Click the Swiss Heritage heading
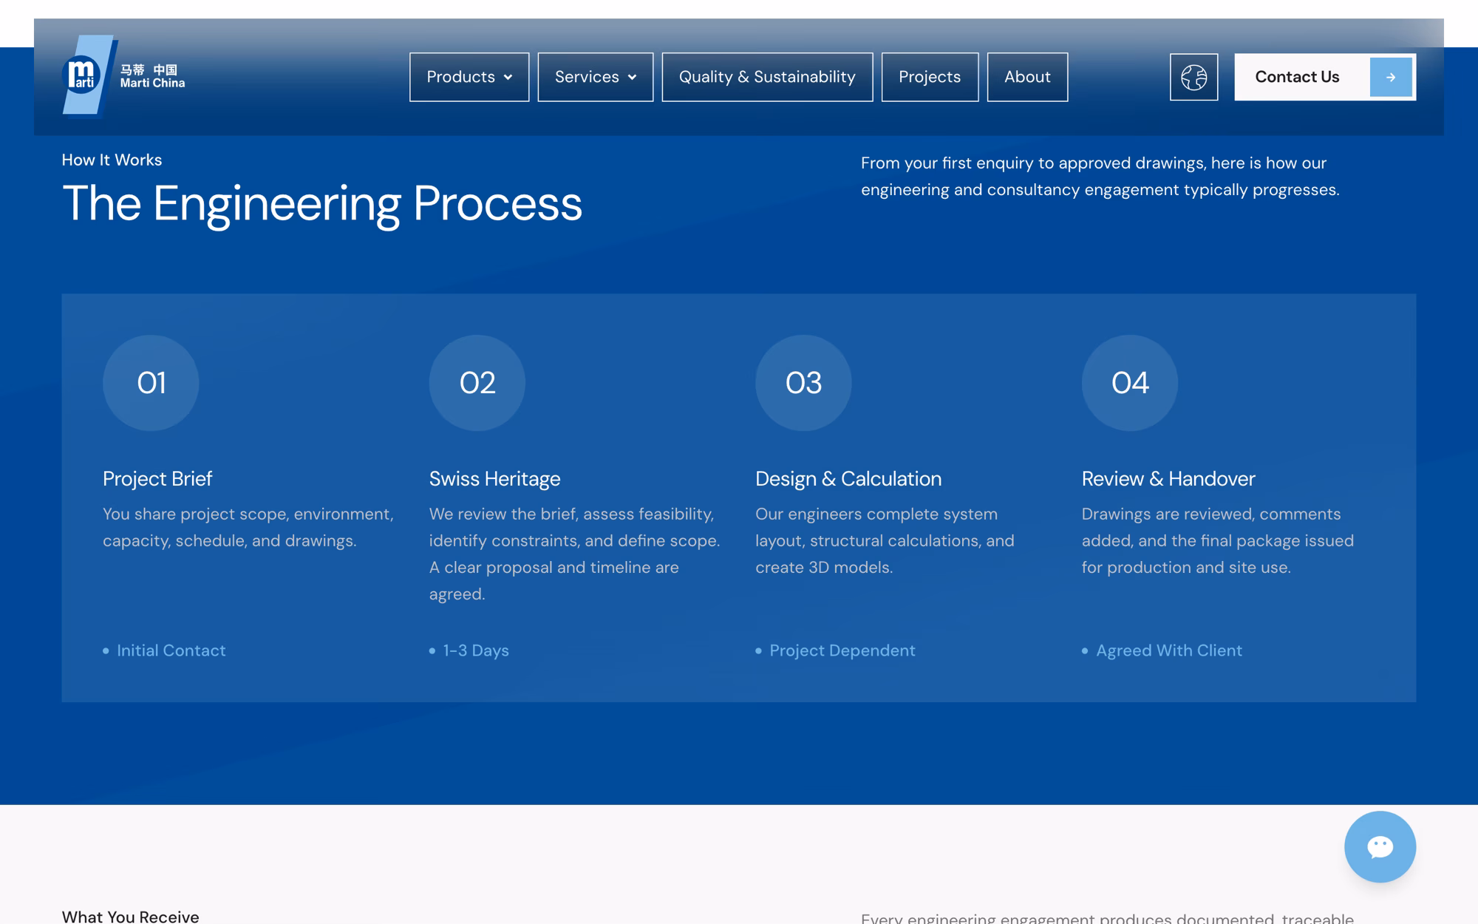This screenshot has width=1478, height=924. [x=495, y=479]
